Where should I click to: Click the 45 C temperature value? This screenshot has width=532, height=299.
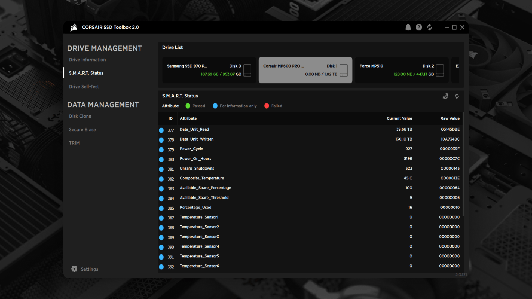click(x=408, y=178)
